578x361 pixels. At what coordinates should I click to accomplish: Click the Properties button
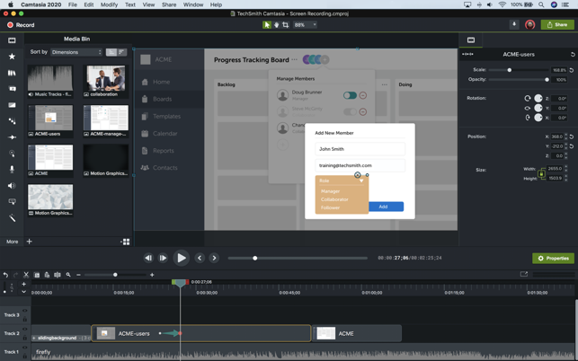point(554,259)
